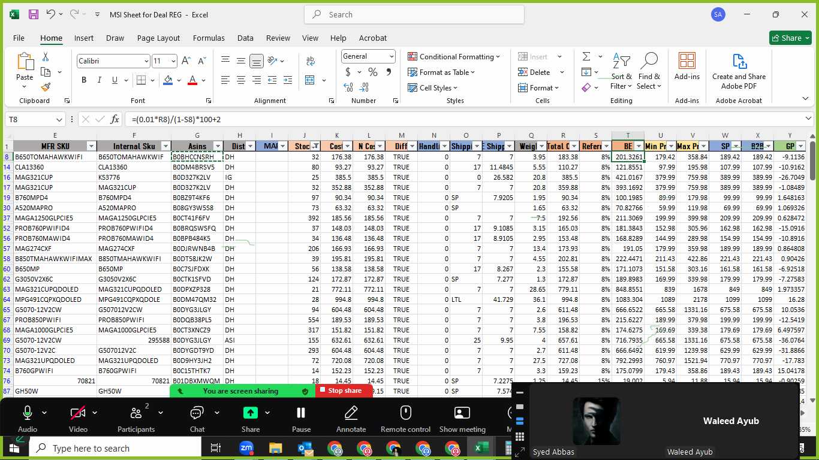The height and width of the screenshot is (460, 819).
Task: Toggle Top Align for cells
Action: (x=225, y=61)
